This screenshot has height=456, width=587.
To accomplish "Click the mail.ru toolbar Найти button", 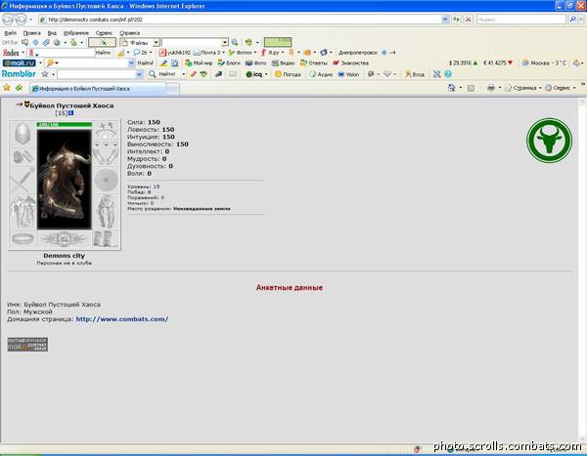I will (145, 62).
